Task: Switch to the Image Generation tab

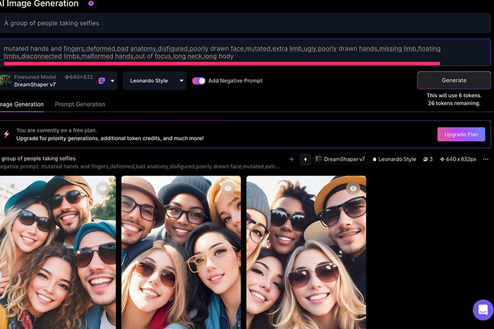Action: click(x=22, y=104)
